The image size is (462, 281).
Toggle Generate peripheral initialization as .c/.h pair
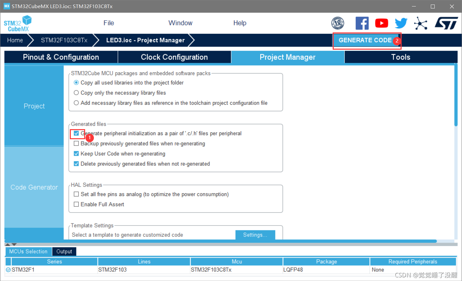tap(76, 133)
